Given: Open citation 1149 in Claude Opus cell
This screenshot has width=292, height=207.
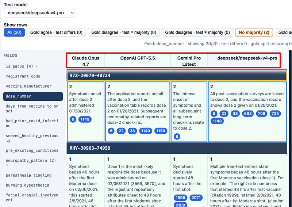Looking at the screenshot, I should click(85, 119).
